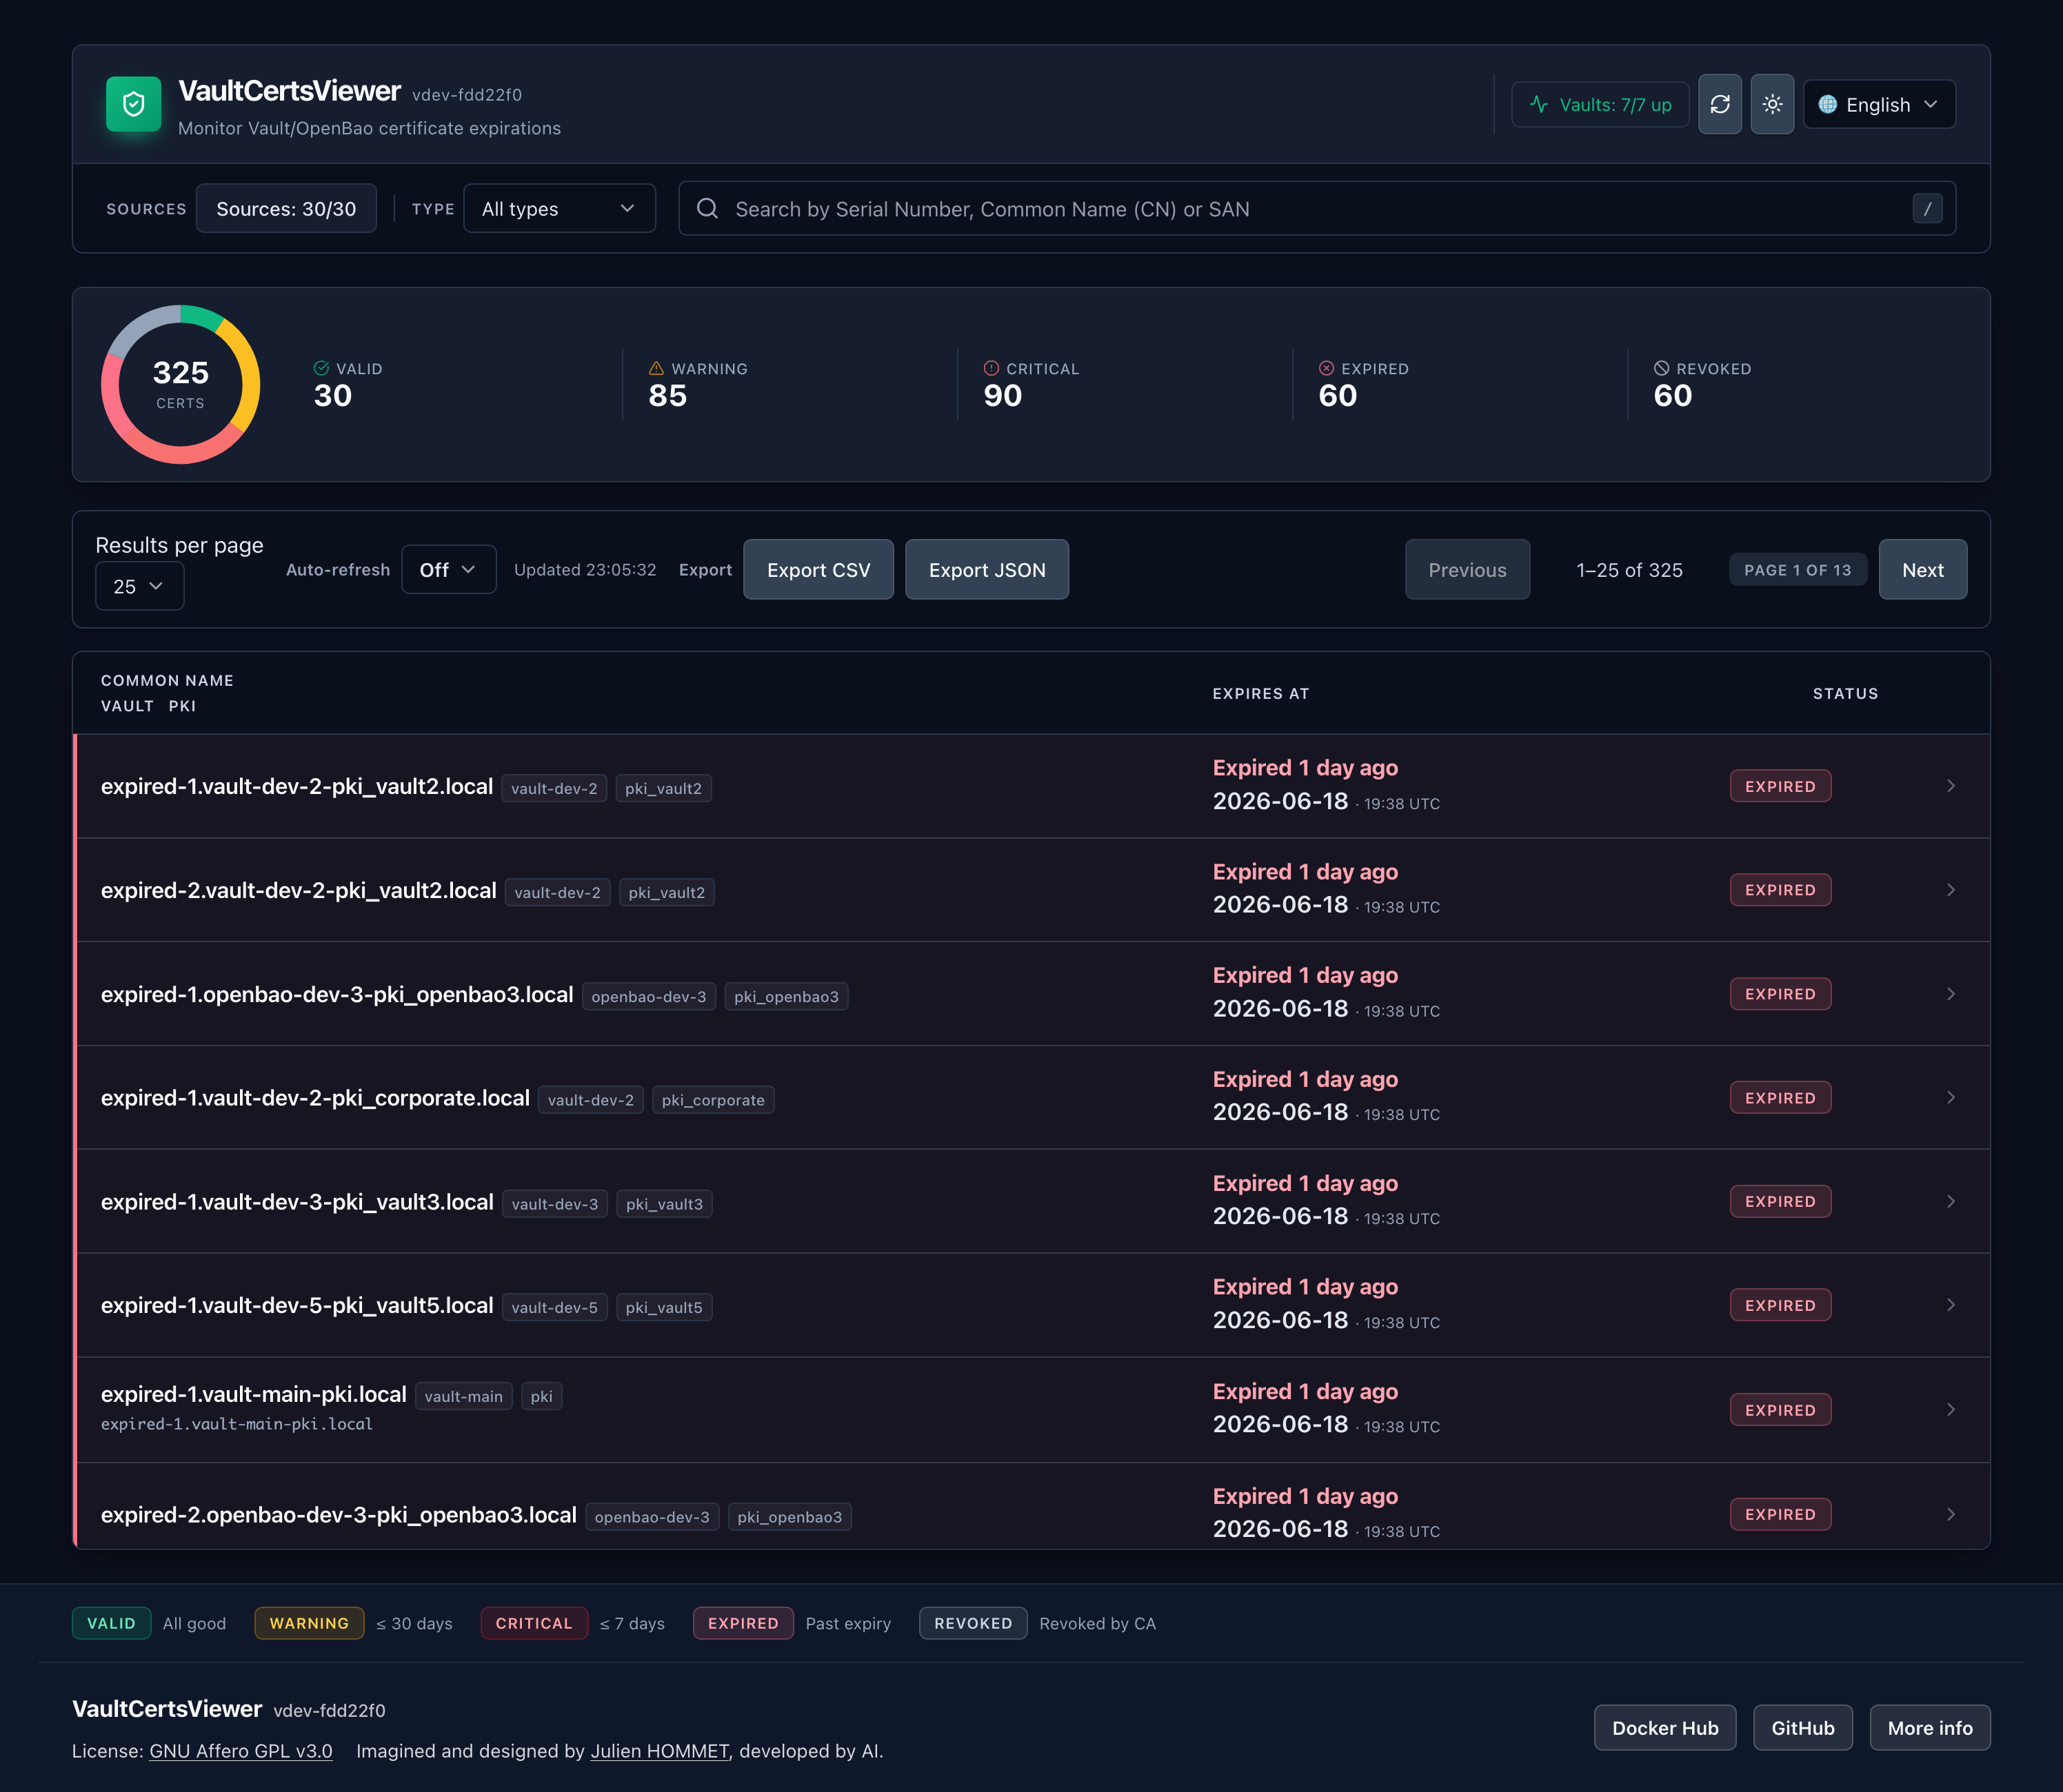This screenshot has height=1792, width=2063.
Task: Click vault-dev-5 tag in the table
Action: pos(554,1307)
